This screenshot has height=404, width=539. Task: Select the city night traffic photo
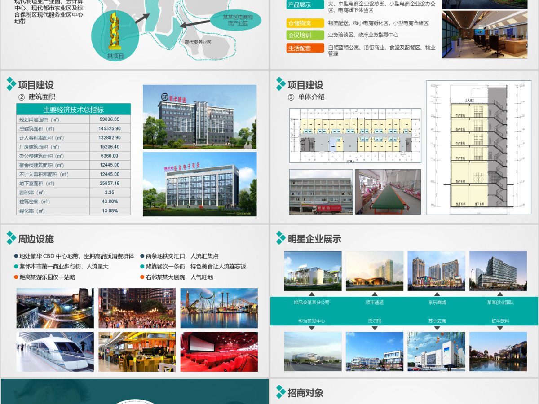[x=55, y=308]
